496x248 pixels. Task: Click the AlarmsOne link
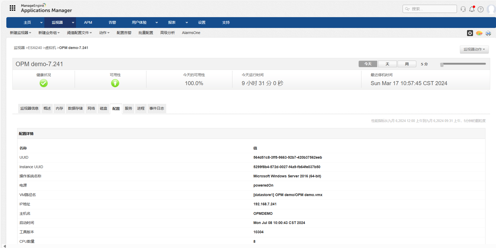click(x=191, y=33)
